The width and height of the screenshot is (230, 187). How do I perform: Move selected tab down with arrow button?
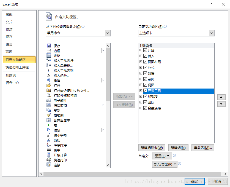[x=221, y=104]
